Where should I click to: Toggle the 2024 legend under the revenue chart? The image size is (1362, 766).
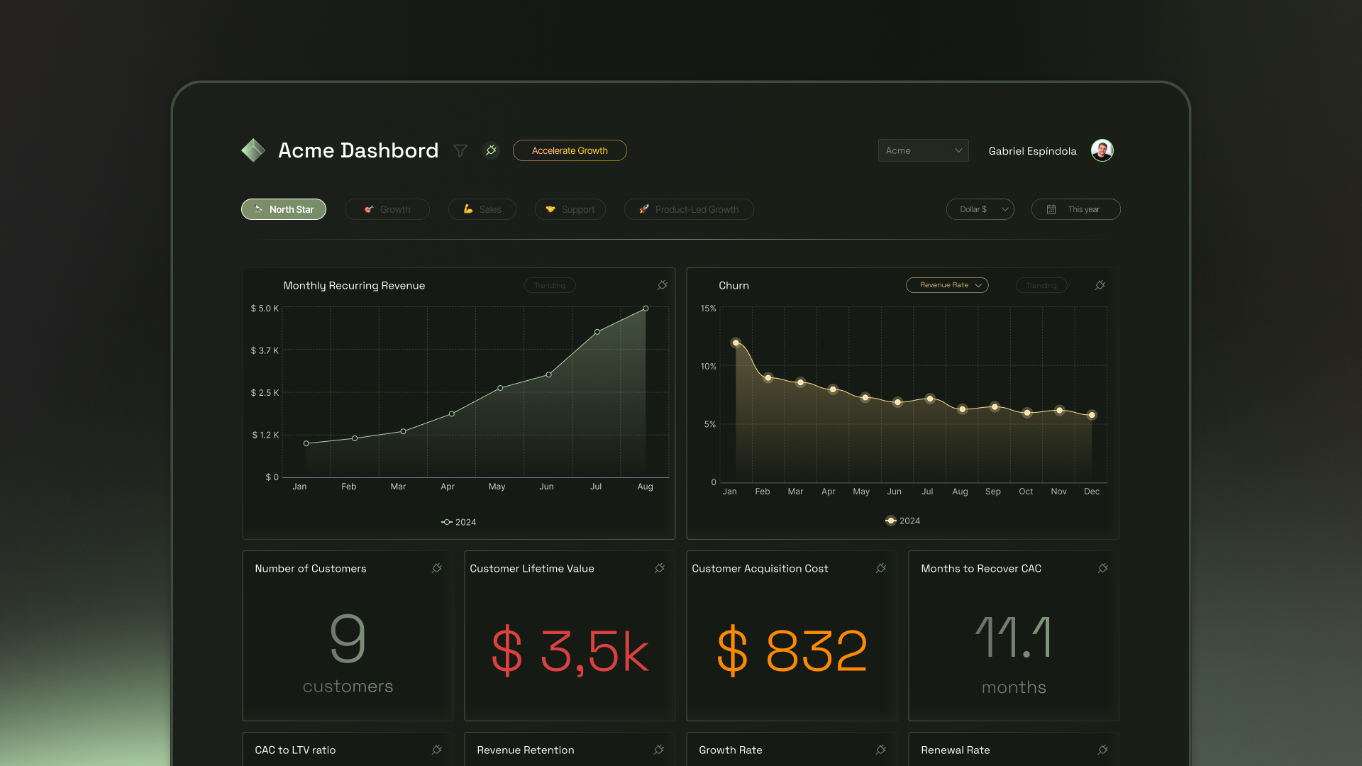(458, 522)
